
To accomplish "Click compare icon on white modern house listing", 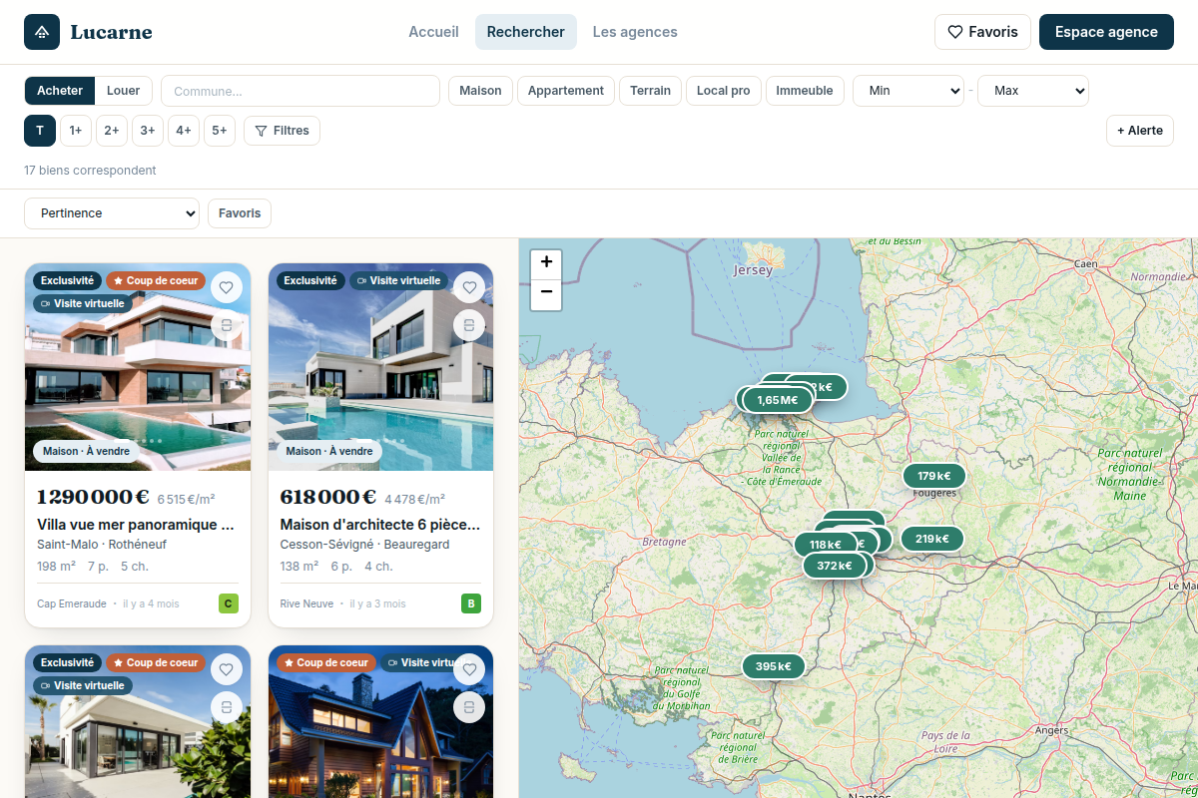I will (x=227, y=707).
